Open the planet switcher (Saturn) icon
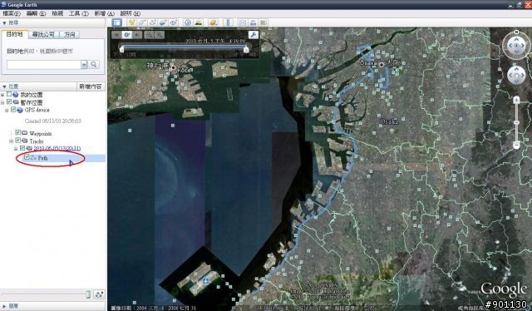 [213, 22]
